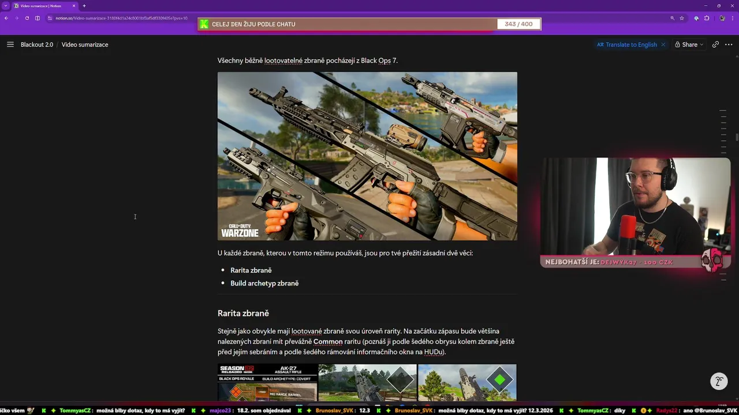Click the pink skull icon on webcam overlay
This screenshot has height=415, width=739.
point(712,261)
